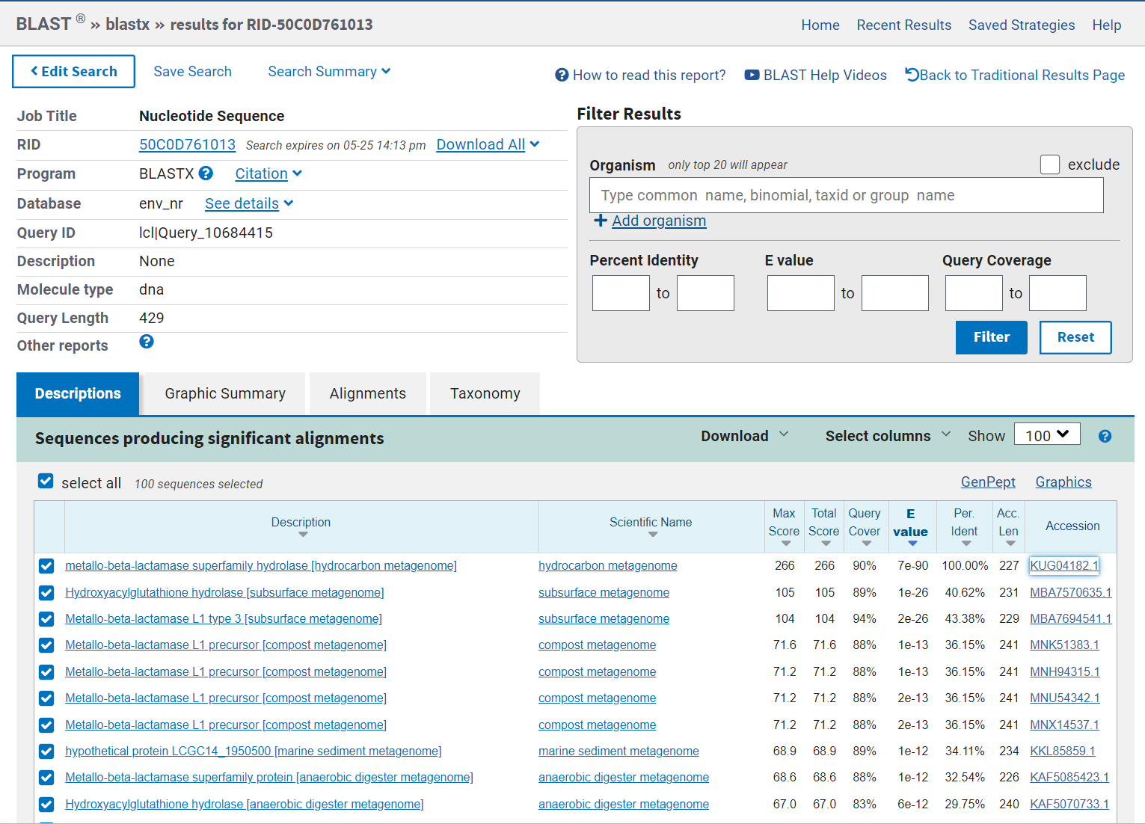This screenshot has width=1145, height=824.
Task: Click the Query Coverage minimum field
Action: [974, 293]
